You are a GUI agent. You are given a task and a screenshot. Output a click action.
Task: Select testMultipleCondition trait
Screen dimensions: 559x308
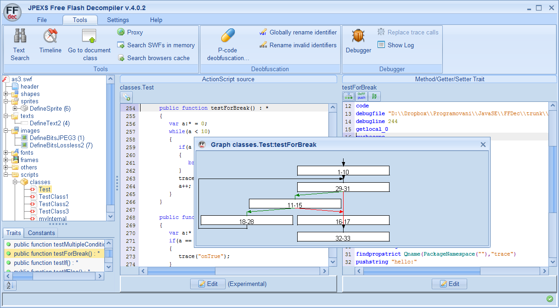(x=54, y=245)
